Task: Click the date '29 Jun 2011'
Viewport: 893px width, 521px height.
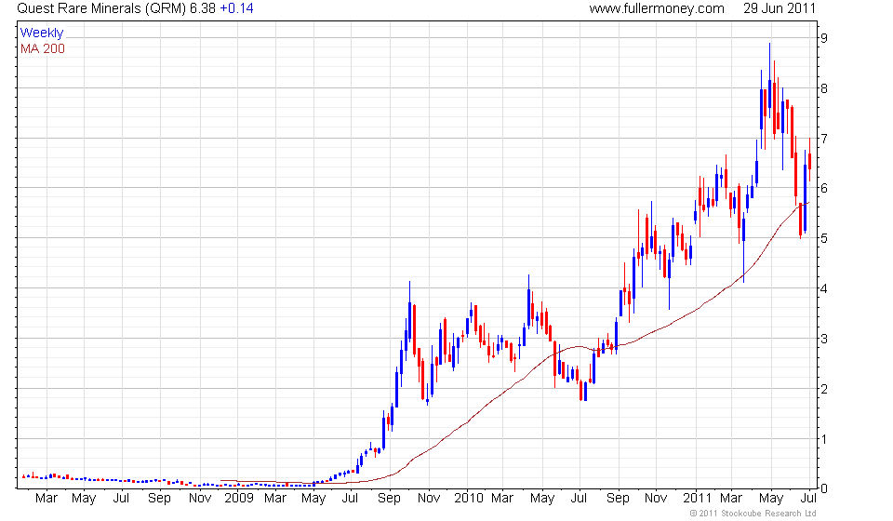Action: click(780, 8)
